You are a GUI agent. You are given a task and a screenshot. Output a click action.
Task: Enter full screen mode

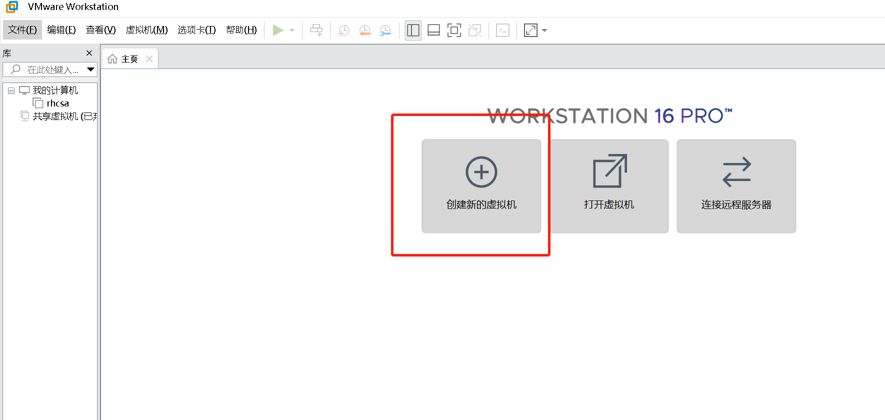(454, 30)
